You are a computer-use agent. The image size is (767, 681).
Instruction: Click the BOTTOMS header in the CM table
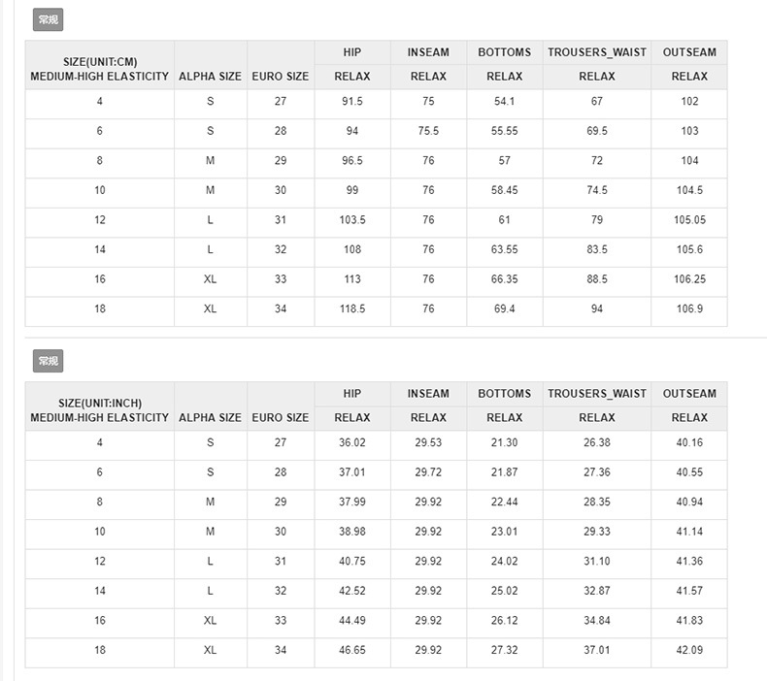(504, 52)
